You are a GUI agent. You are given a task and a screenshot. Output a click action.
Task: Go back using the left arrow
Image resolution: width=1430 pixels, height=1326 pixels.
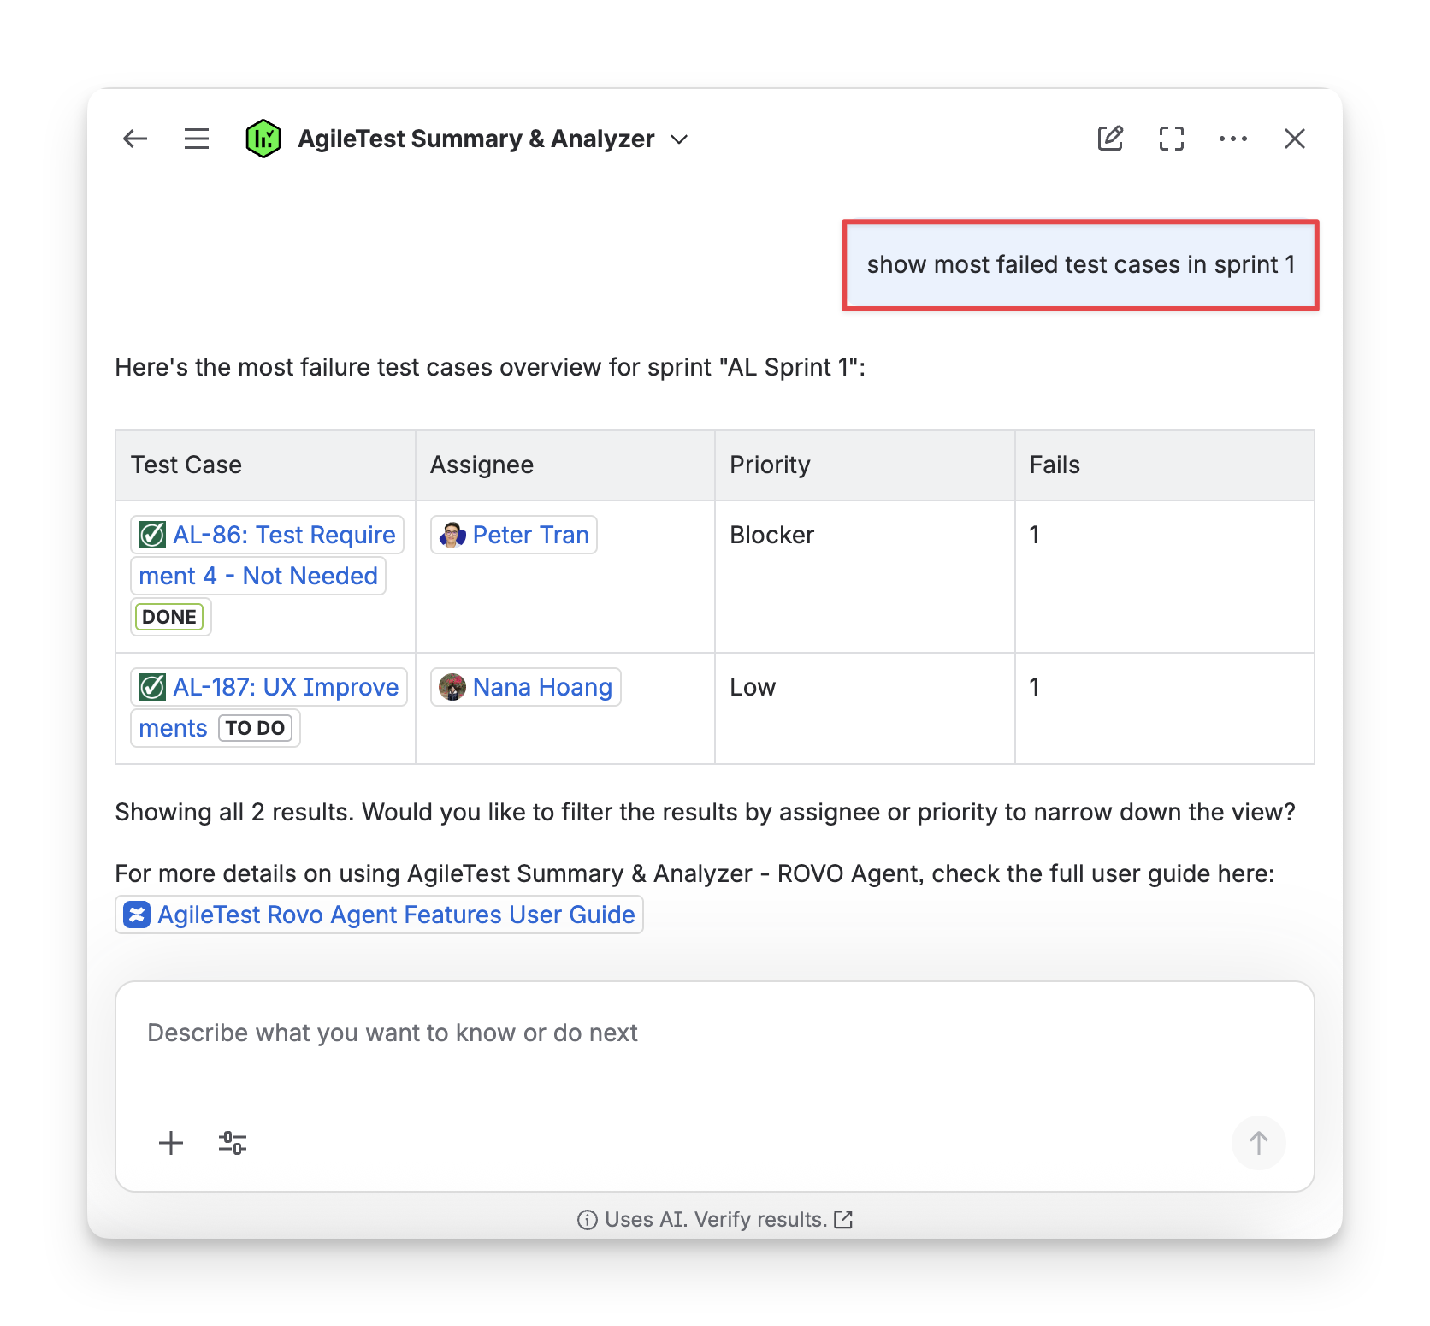coord(135,139)
